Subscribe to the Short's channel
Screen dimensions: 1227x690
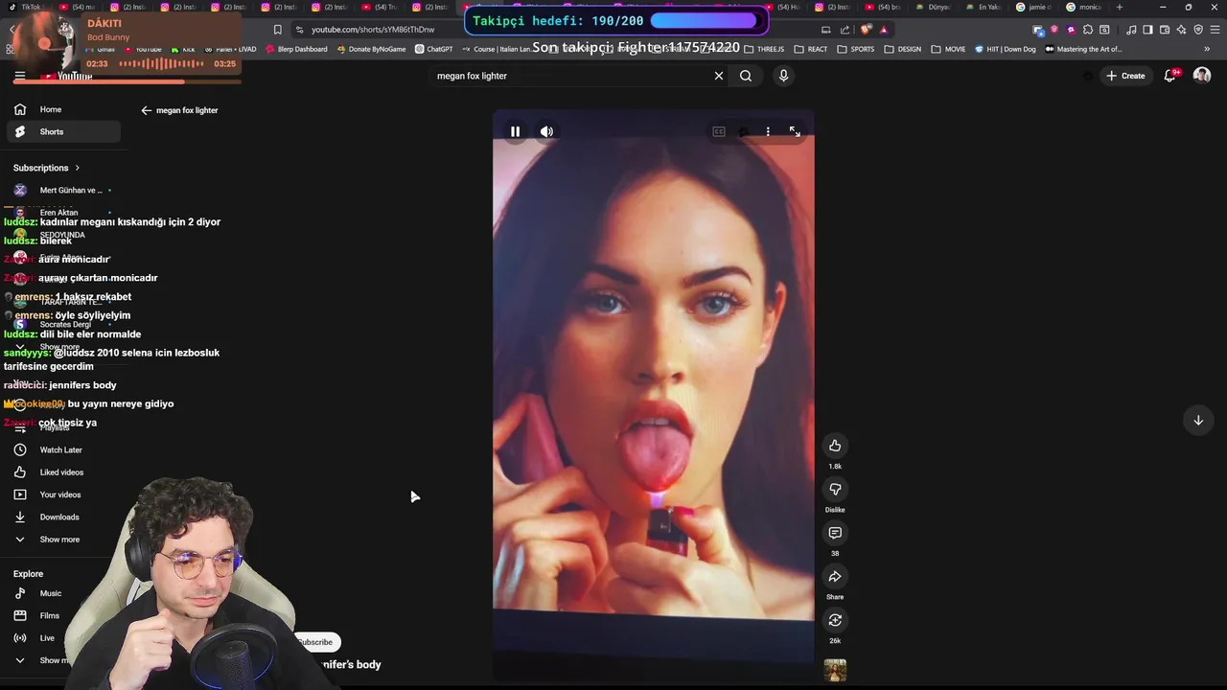314,642
